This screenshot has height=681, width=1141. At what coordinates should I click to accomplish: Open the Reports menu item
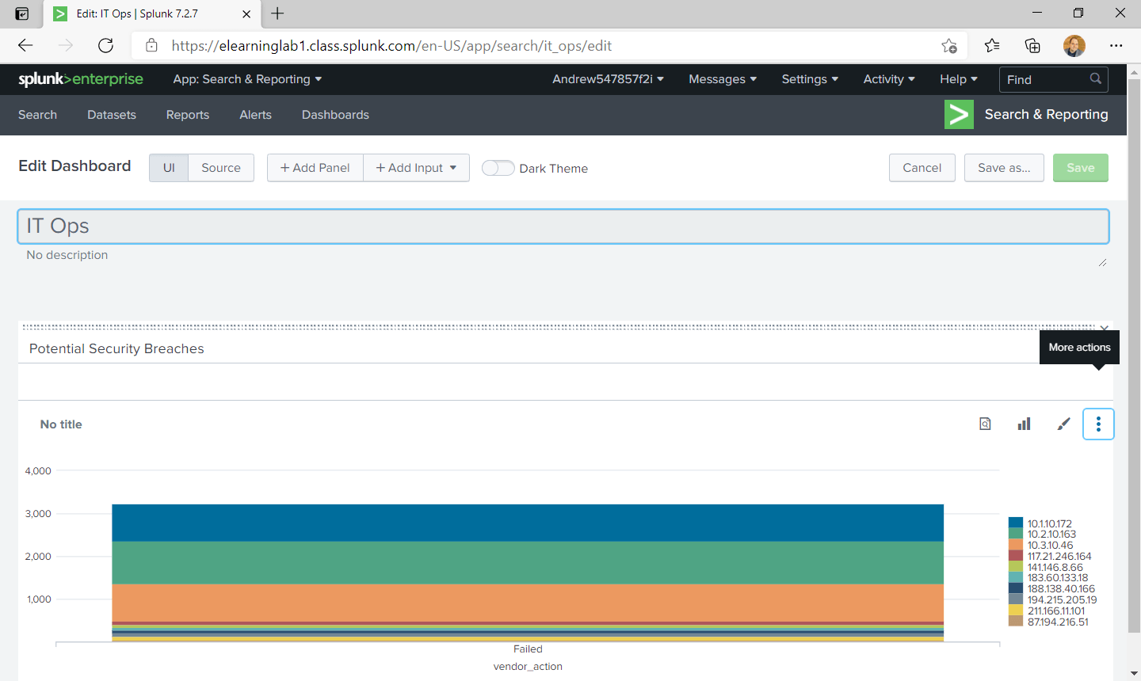click(187, 115)
